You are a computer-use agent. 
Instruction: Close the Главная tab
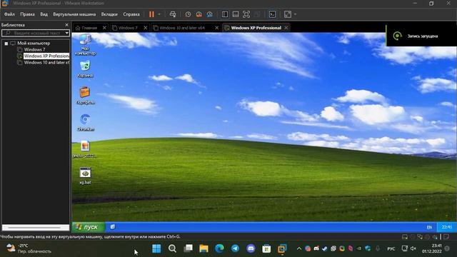(x=104, y=28)
